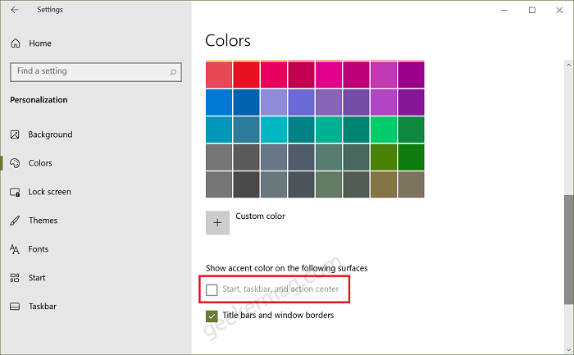Viewport: 574px width, 355px height.
Task: Click the scrollbar up arrow
Action: 568,65
